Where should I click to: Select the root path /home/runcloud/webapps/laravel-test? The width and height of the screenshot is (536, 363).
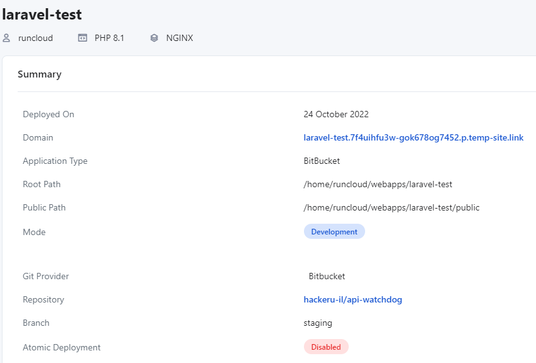tap(378, 184)
